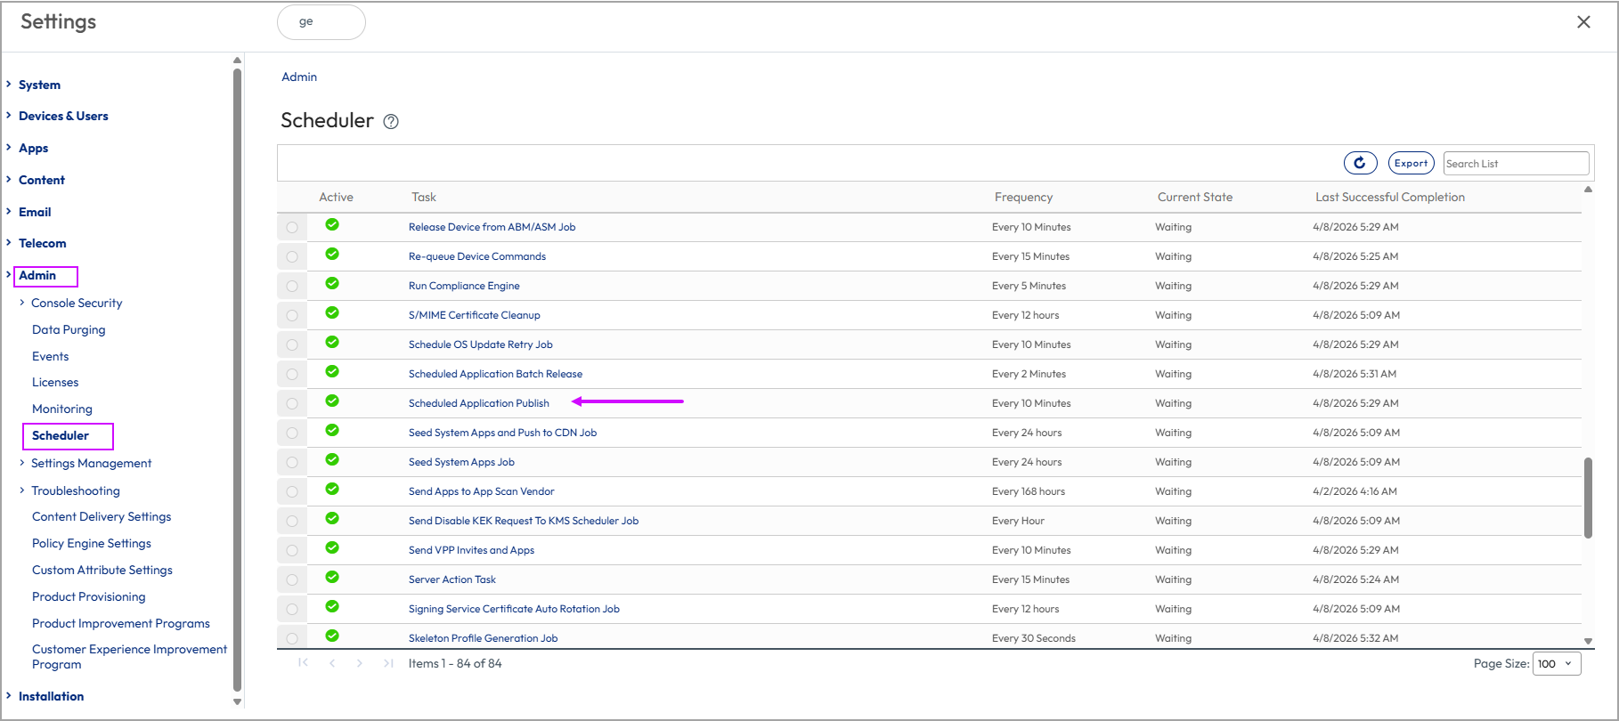1619x721 pixels.
Task: Expand the Content section
Action: tap(9, 180)
